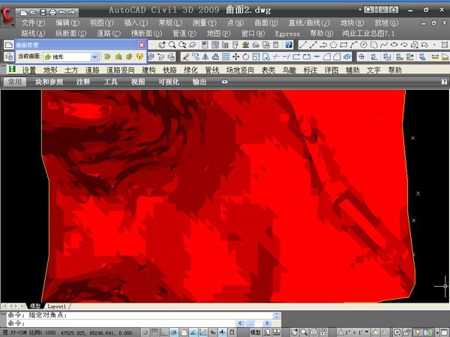
Task: Toggle the 模型 model space status button
Action: point(256,331)
